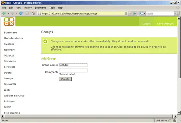Click the lock icon in address bar
181x123 pixels.
coord(126,13)
